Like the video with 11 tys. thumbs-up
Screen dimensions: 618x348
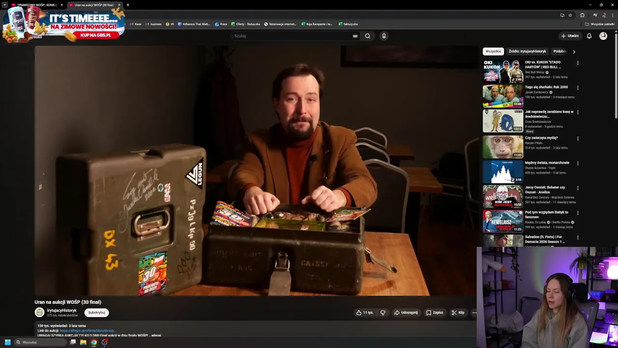point(365,313)
